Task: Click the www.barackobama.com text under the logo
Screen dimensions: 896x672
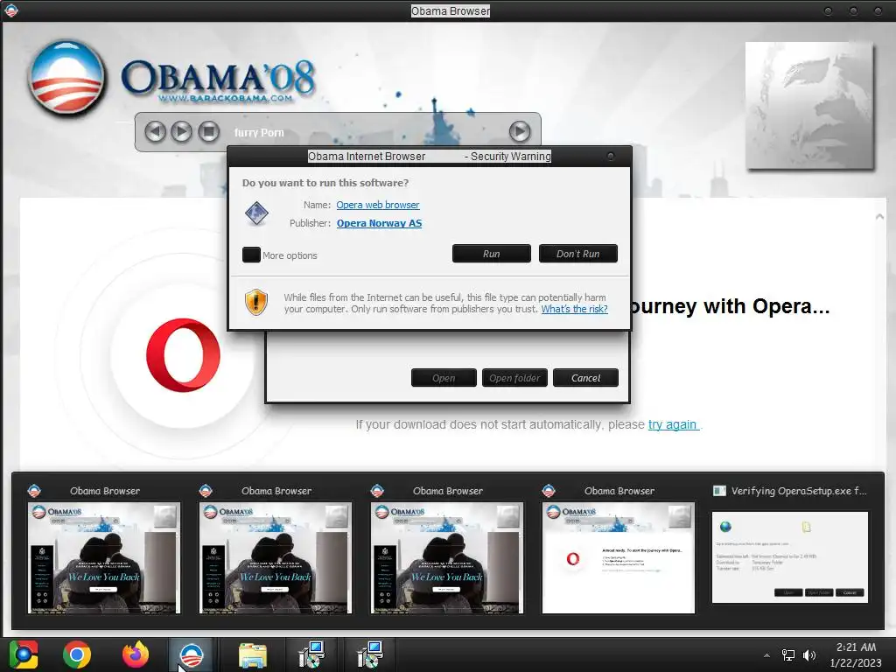Action: (225, 98)
